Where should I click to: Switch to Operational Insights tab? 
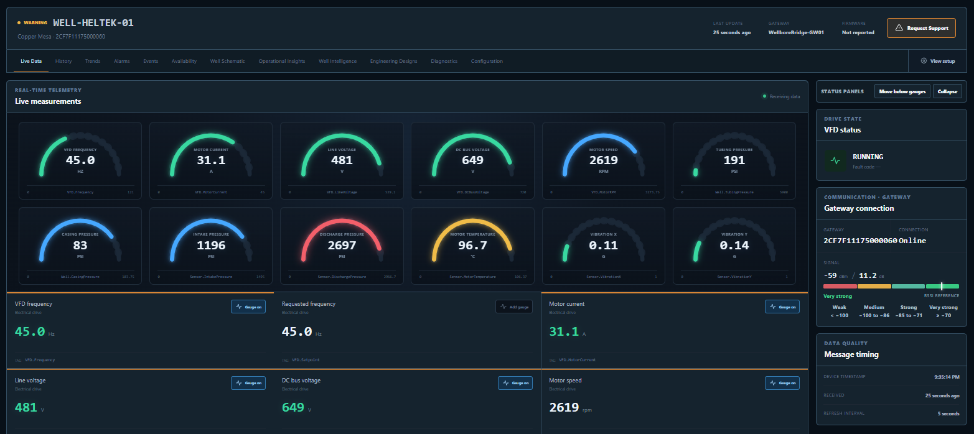click(282, 61)
